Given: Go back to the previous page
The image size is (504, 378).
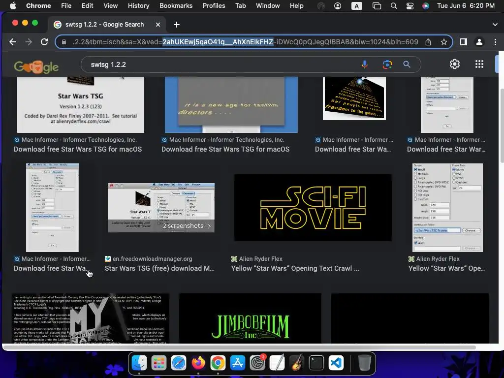Looking at the screenshot, I should coord(13,42).
